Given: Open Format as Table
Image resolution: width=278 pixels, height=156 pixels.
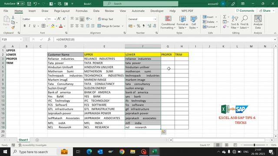Looking at the screenshot, I should click(x=182, y=23).
